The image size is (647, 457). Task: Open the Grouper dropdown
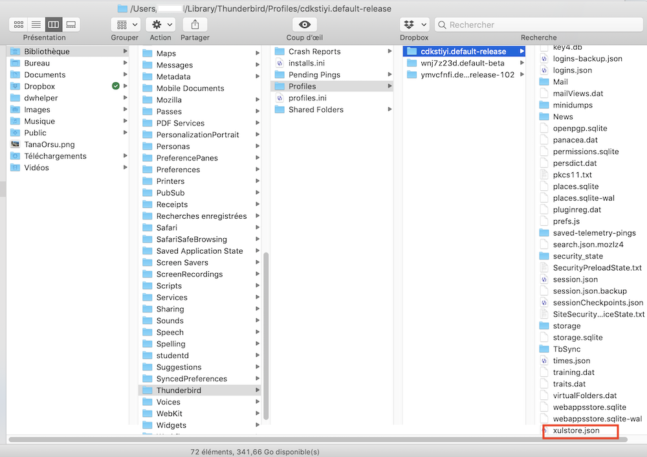(x=126, y=25)
